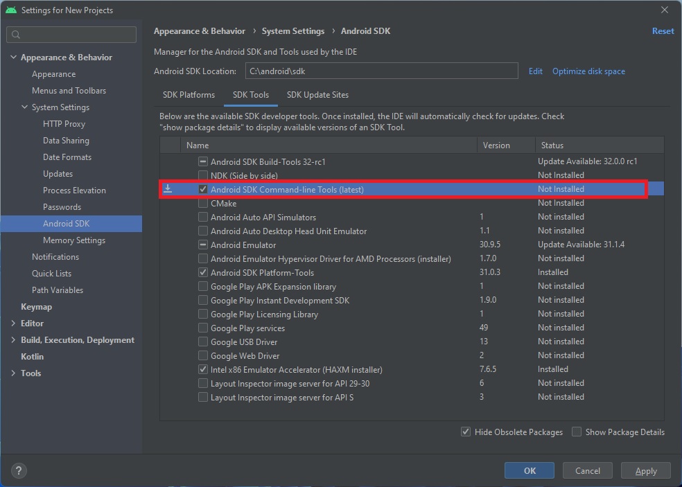Screen dimensions: 682x487
Task: Click the Version column header
Action: point(506,145)
